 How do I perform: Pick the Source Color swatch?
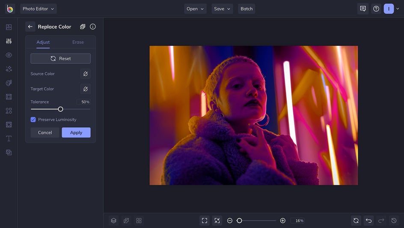(85, 74)
